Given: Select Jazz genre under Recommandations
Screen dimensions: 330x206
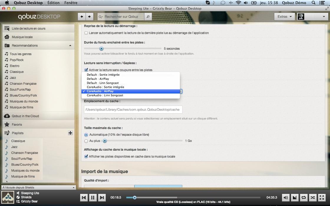Looking at the screenshot, I should coord(13,78).
